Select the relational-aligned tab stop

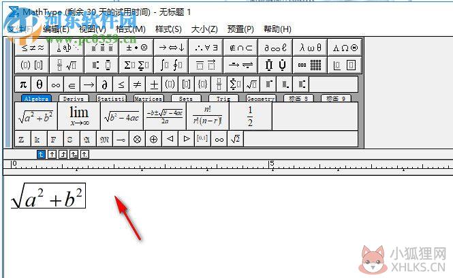coord(74,155)
